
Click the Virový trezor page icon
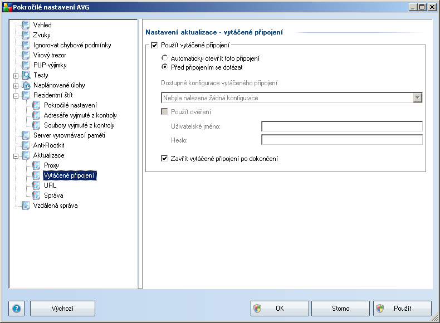(26, 55)
